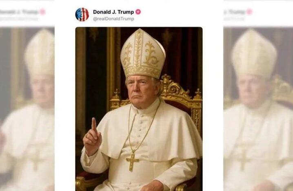This screenshot has height=191, width=293.
Task: Click the pink verified badge beside the name
Action: pos(138,12)
